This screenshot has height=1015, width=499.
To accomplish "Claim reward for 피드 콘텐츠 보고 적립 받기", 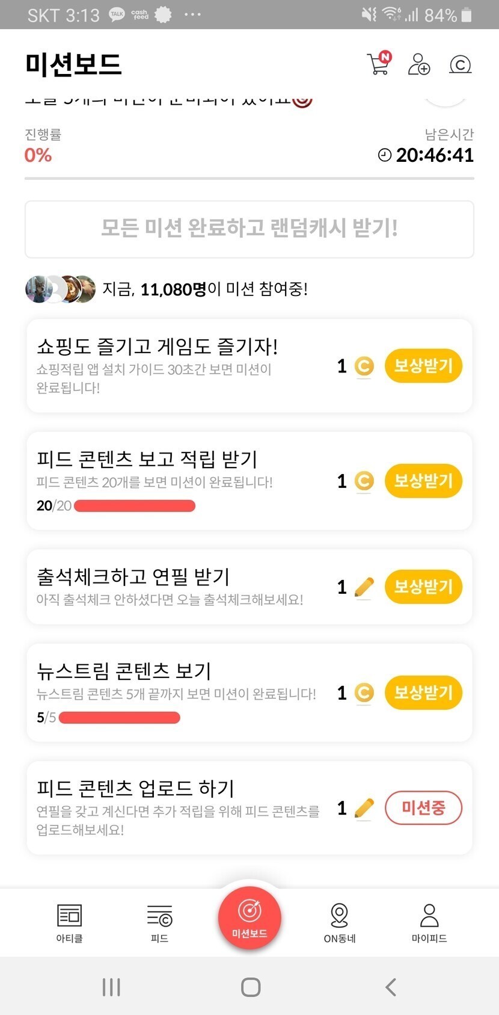I will point(423,481).
